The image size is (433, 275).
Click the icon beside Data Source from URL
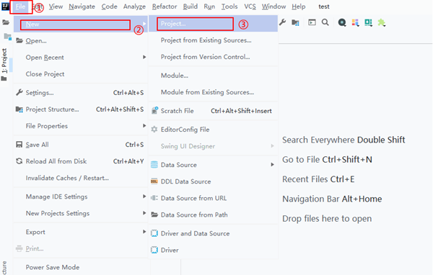coord(154,198)
